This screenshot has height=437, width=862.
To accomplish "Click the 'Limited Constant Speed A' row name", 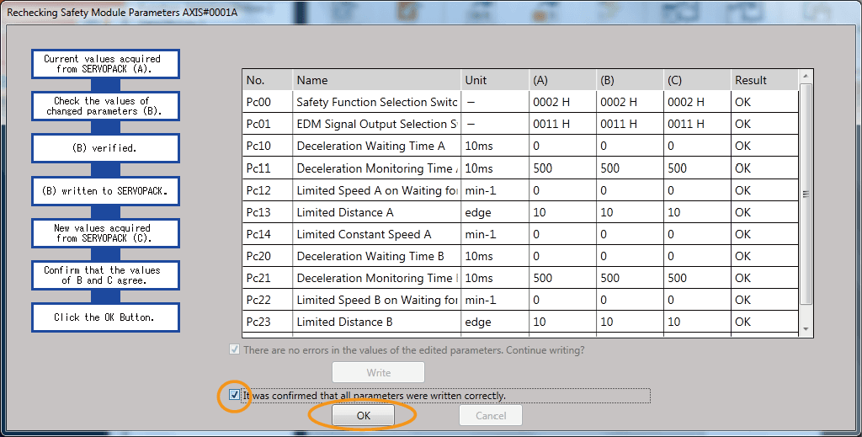I will point(375,234).
